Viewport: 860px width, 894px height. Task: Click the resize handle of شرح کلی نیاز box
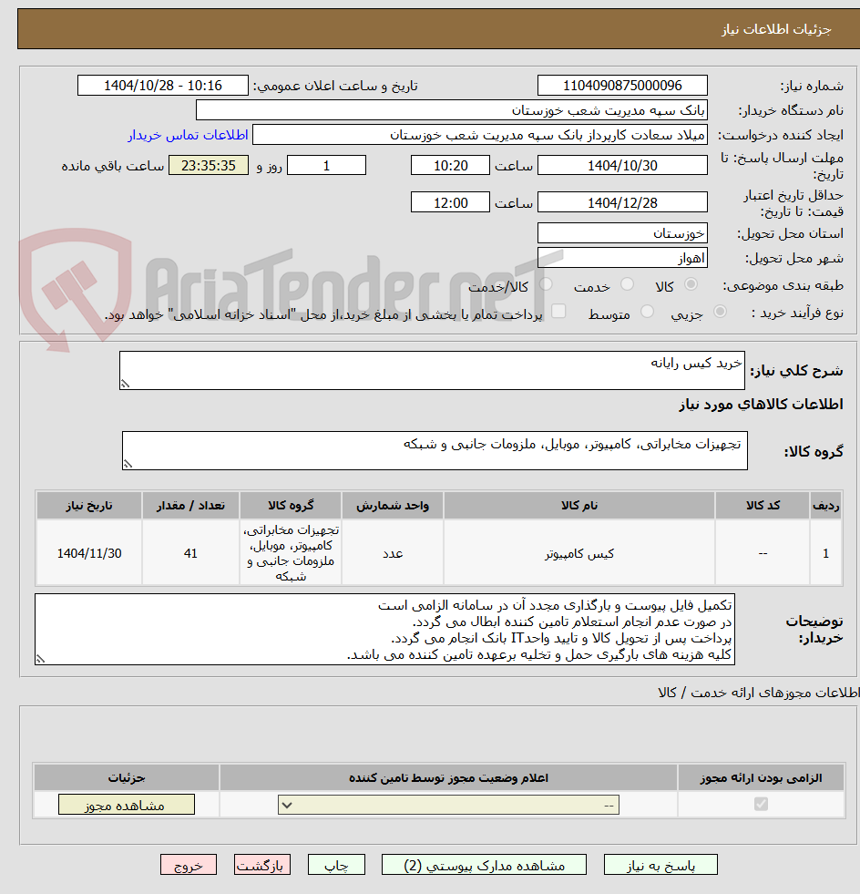125,385
